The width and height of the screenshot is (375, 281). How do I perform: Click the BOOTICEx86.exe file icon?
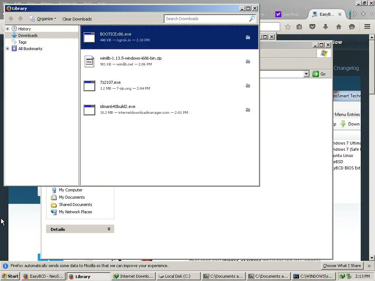click(x=89, y=37)
